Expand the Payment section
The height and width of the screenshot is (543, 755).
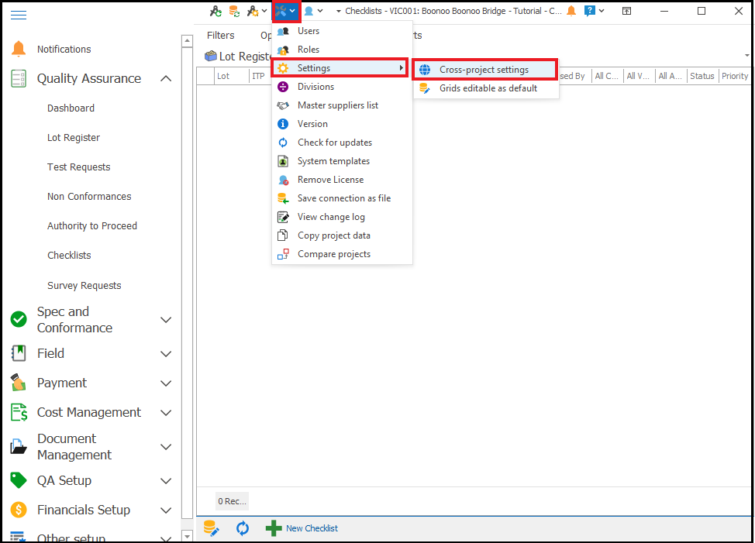tap(165, 383)
